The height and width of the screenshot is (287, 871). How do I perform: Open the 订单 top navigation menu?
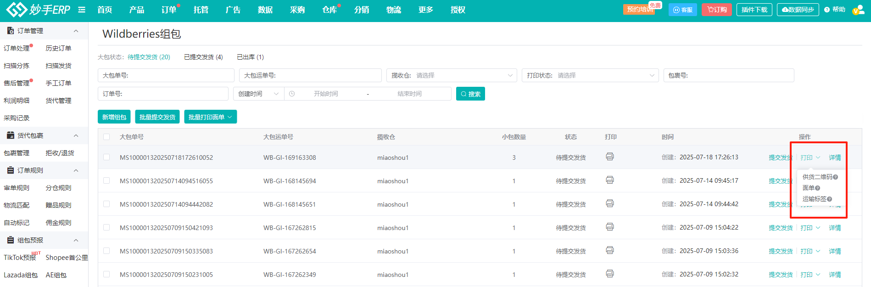(169, 10)
